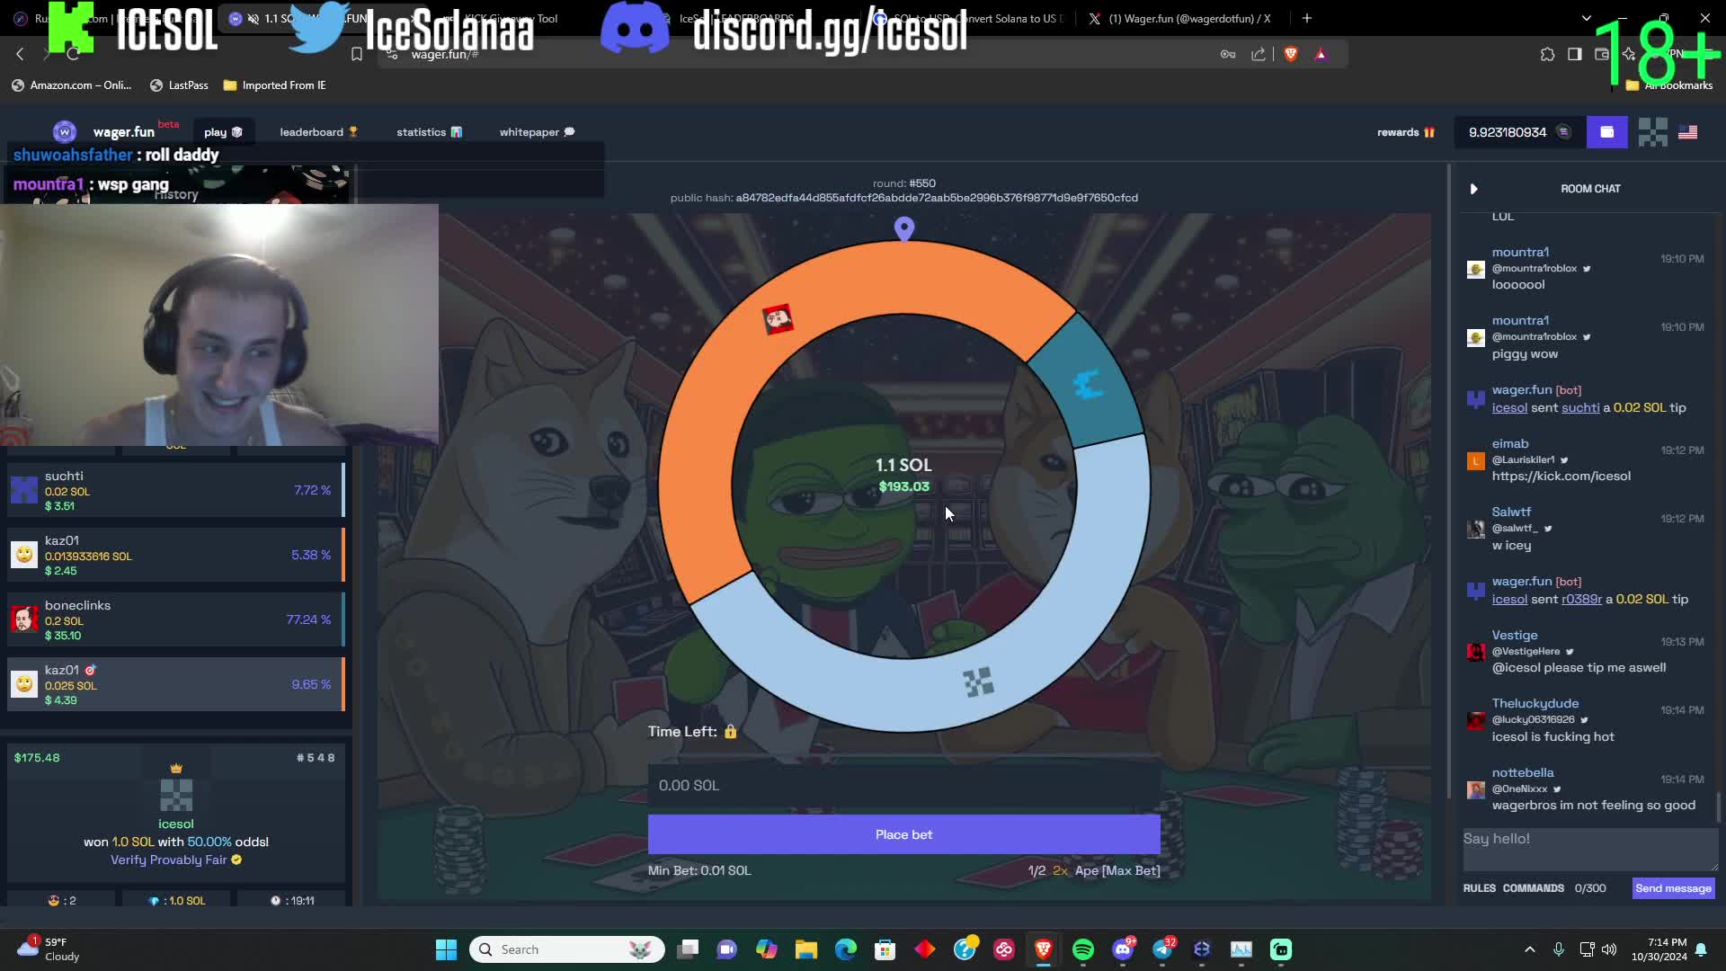The width and height of the screenshot is (1726, 971).
Task: Click the Solana coin icon beside balance
Action: [x=1563, y=132]
